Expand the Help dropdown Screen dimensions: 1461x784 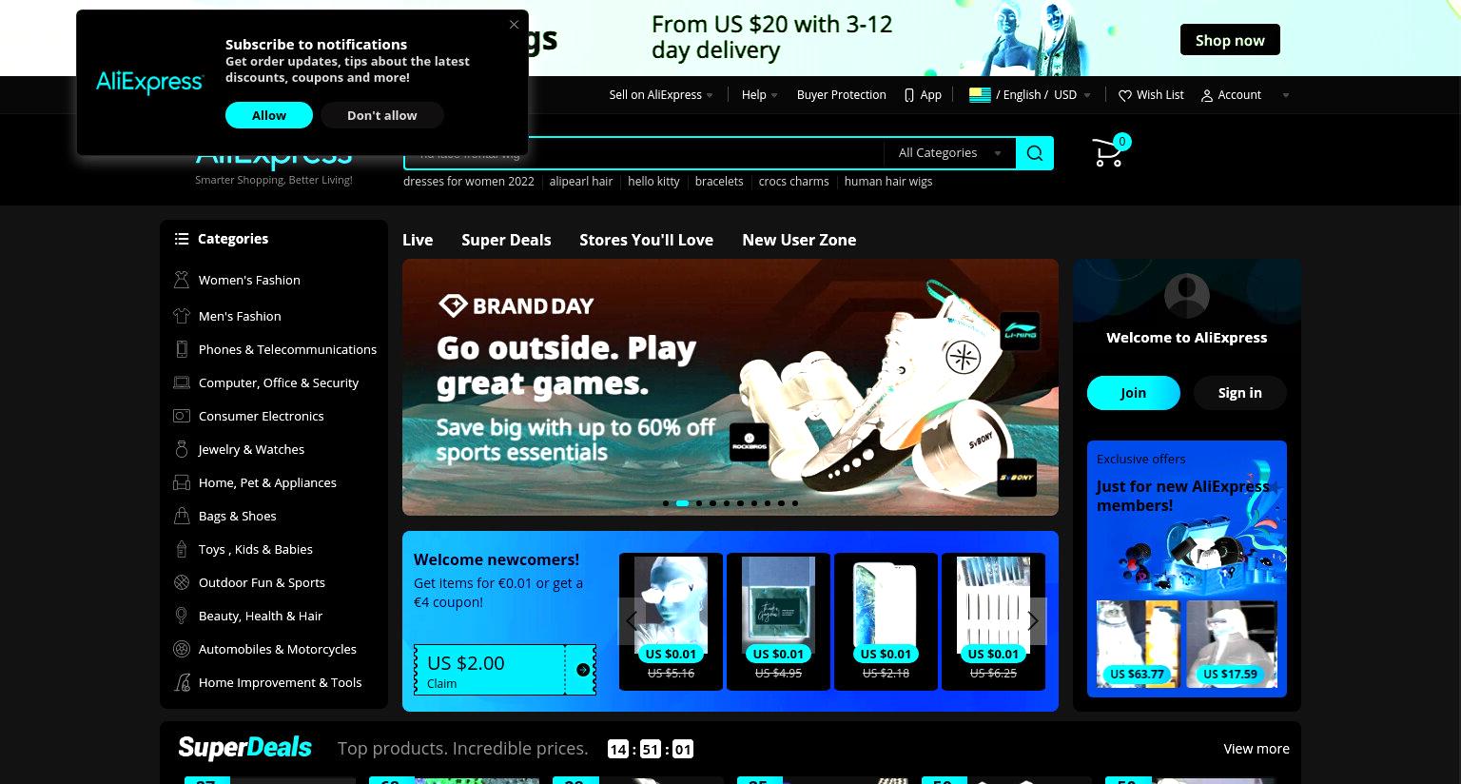(x=760, y=95)
